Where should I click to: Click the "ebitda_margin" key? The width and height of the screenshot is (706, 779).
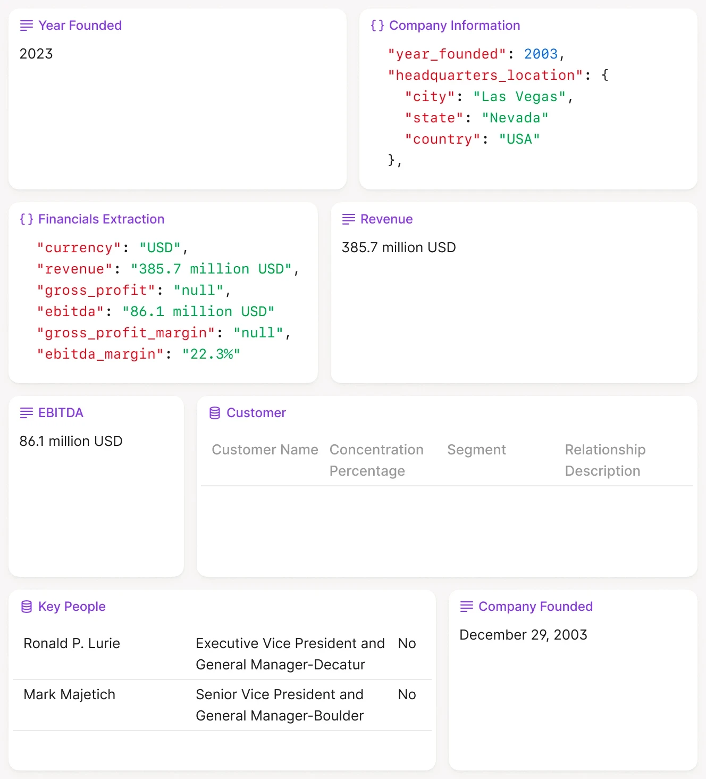click(100, 354)
